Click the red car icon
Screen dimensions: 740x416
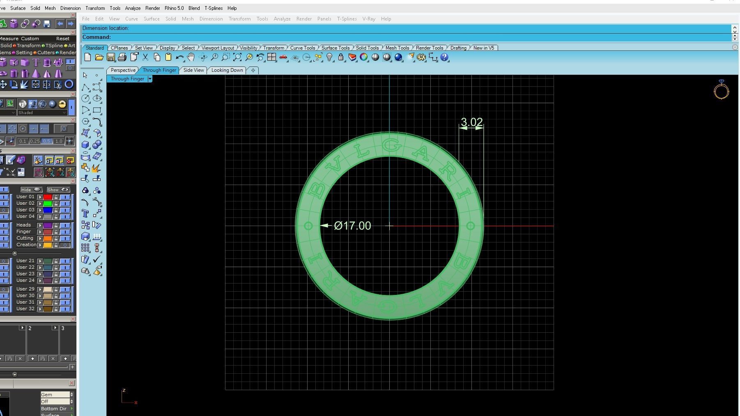coord(283,57)
